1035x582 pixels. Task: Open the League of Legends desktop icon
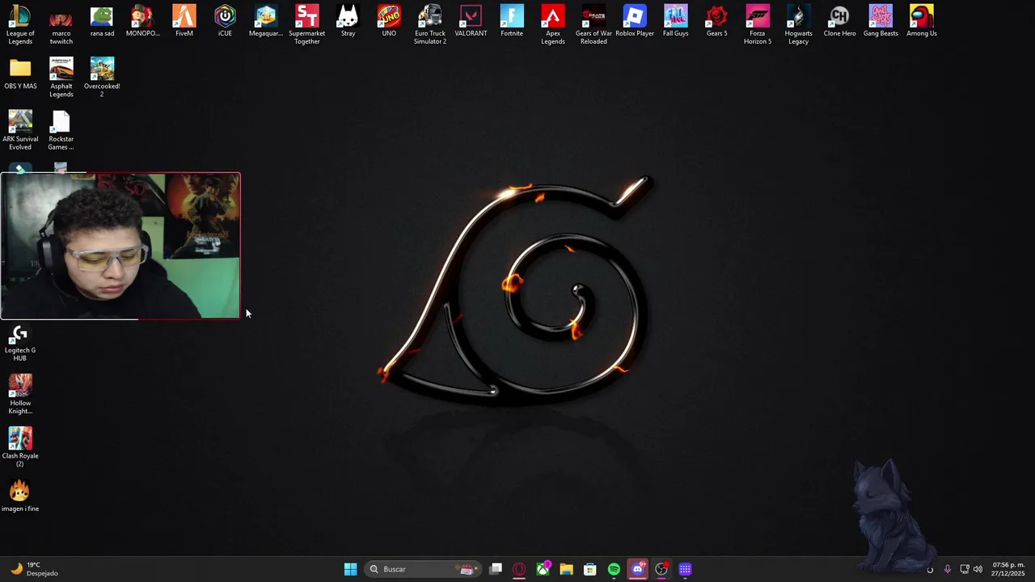click(20, 24)
